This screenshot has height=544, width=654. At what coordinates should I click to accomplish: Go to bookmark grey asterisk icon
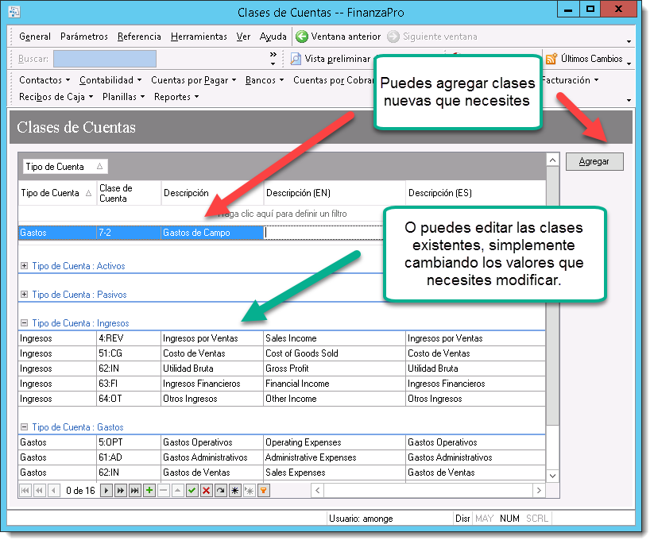point(249,491)
